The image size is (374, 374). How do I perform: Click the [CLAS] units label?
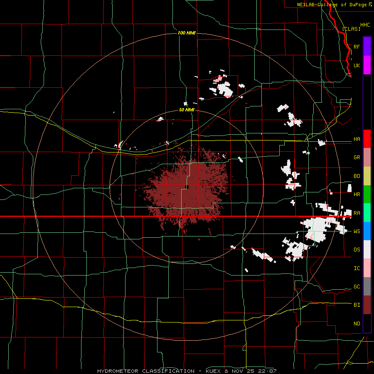point(351,29)
